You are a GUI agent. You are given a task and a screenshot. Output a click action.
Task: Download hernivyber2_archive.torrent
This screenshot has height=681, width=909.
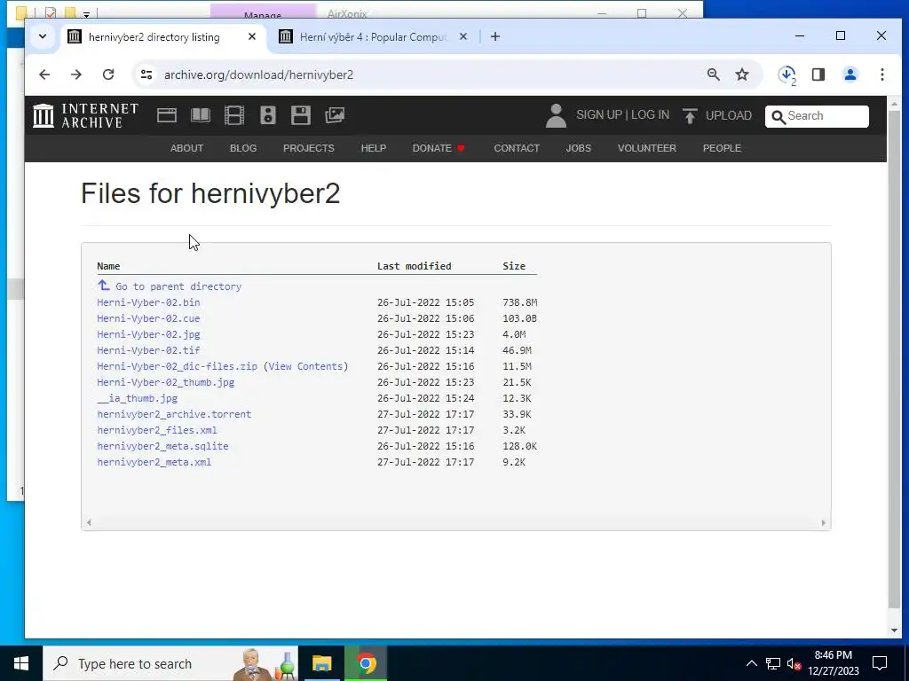[174, 414]
